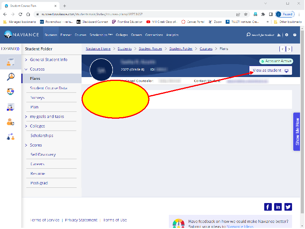305x229 pixels.
Task: Expand the Colleges section
Action: [x=26, y=126]
